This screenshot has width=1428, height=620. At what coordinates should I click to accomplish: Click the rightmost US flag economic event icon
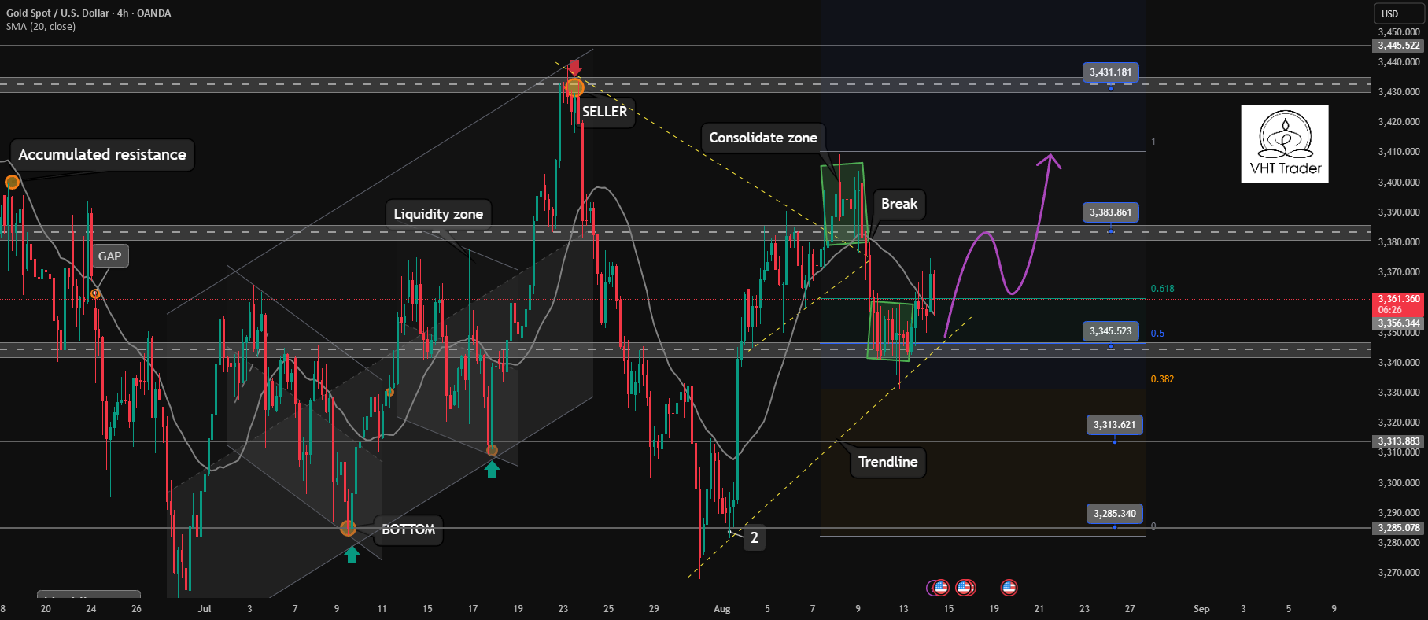coord(1009,587)
